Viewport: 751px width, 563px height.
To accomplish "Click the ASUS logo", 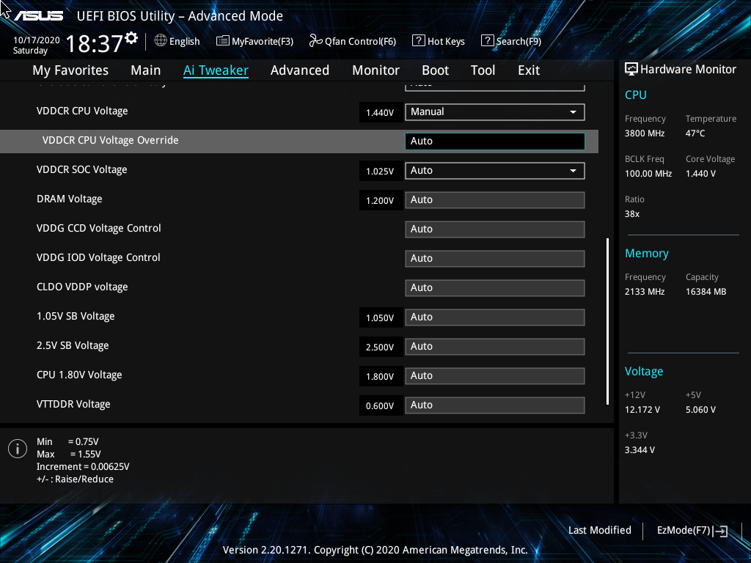I will click(38, 16).
